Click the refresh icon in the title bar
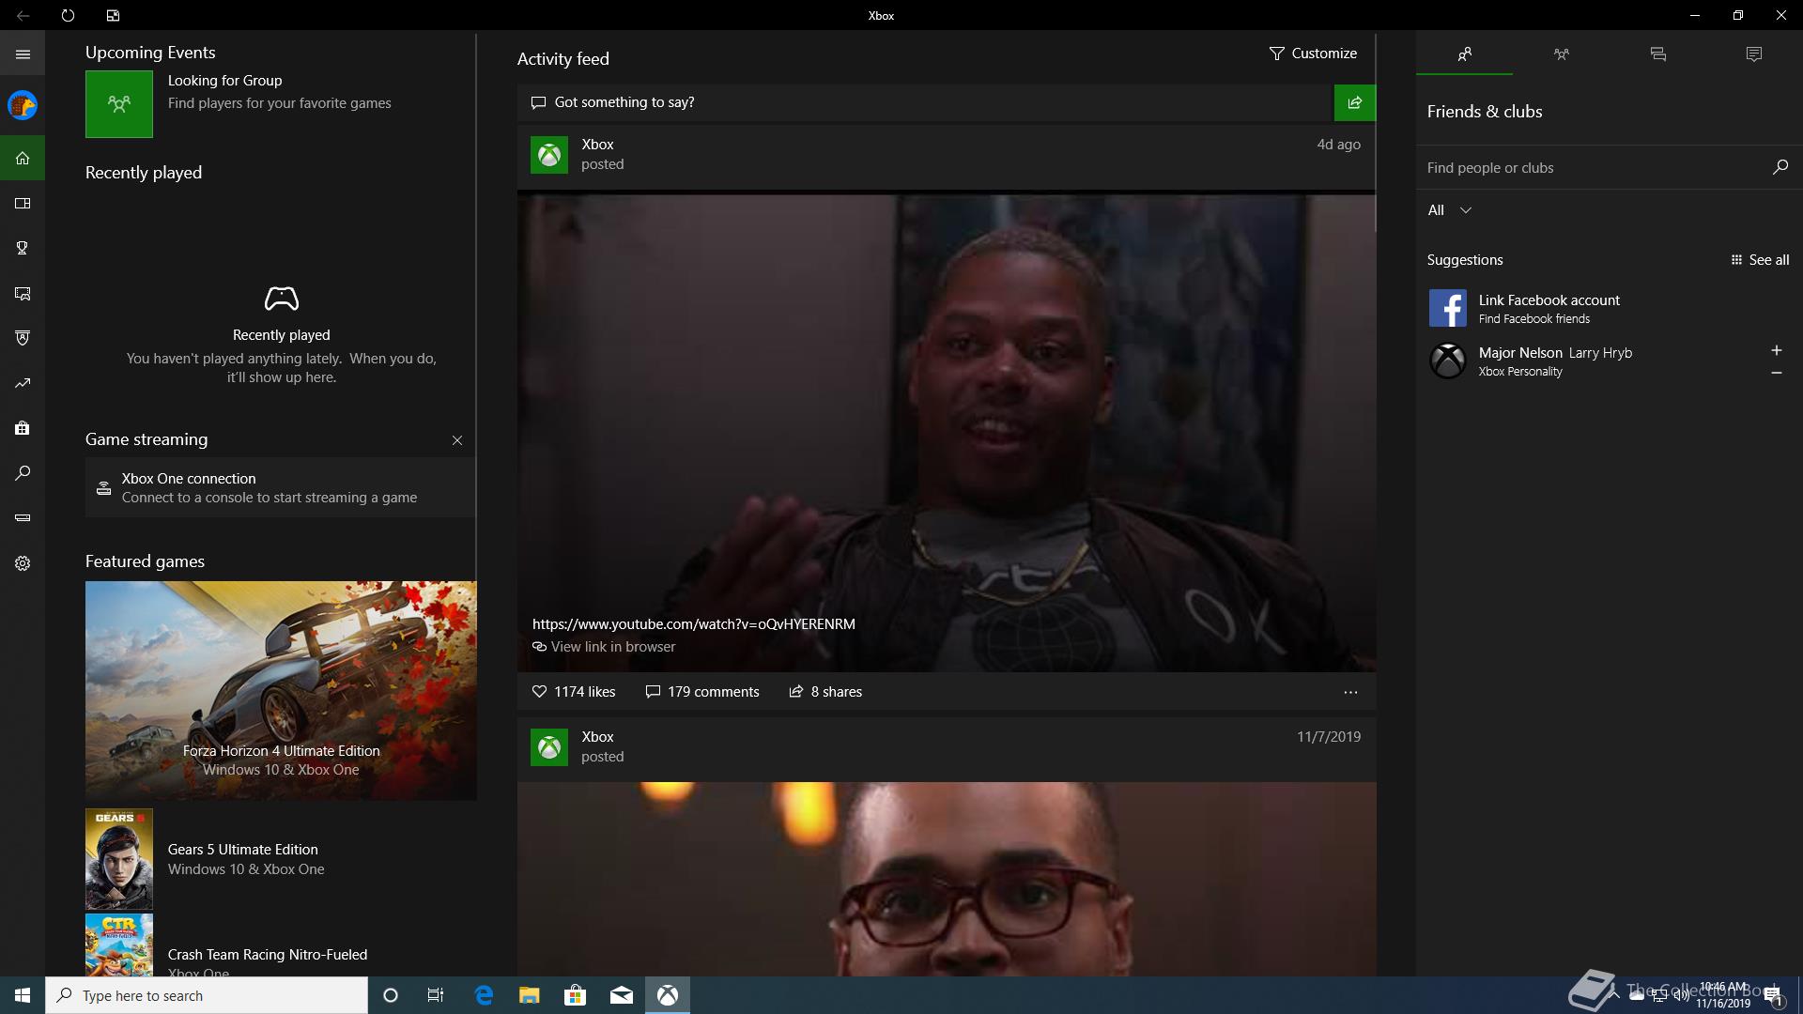Viewport: 1803px width, 1014px height. click(68, 15)
